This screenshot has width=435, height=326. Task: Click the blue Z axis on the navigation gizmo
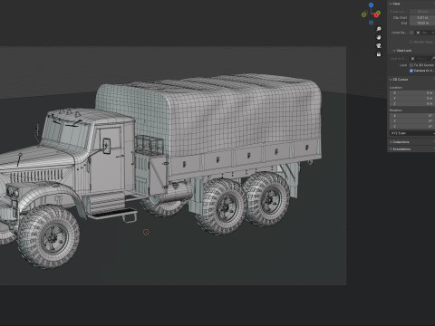pos(371,5)
